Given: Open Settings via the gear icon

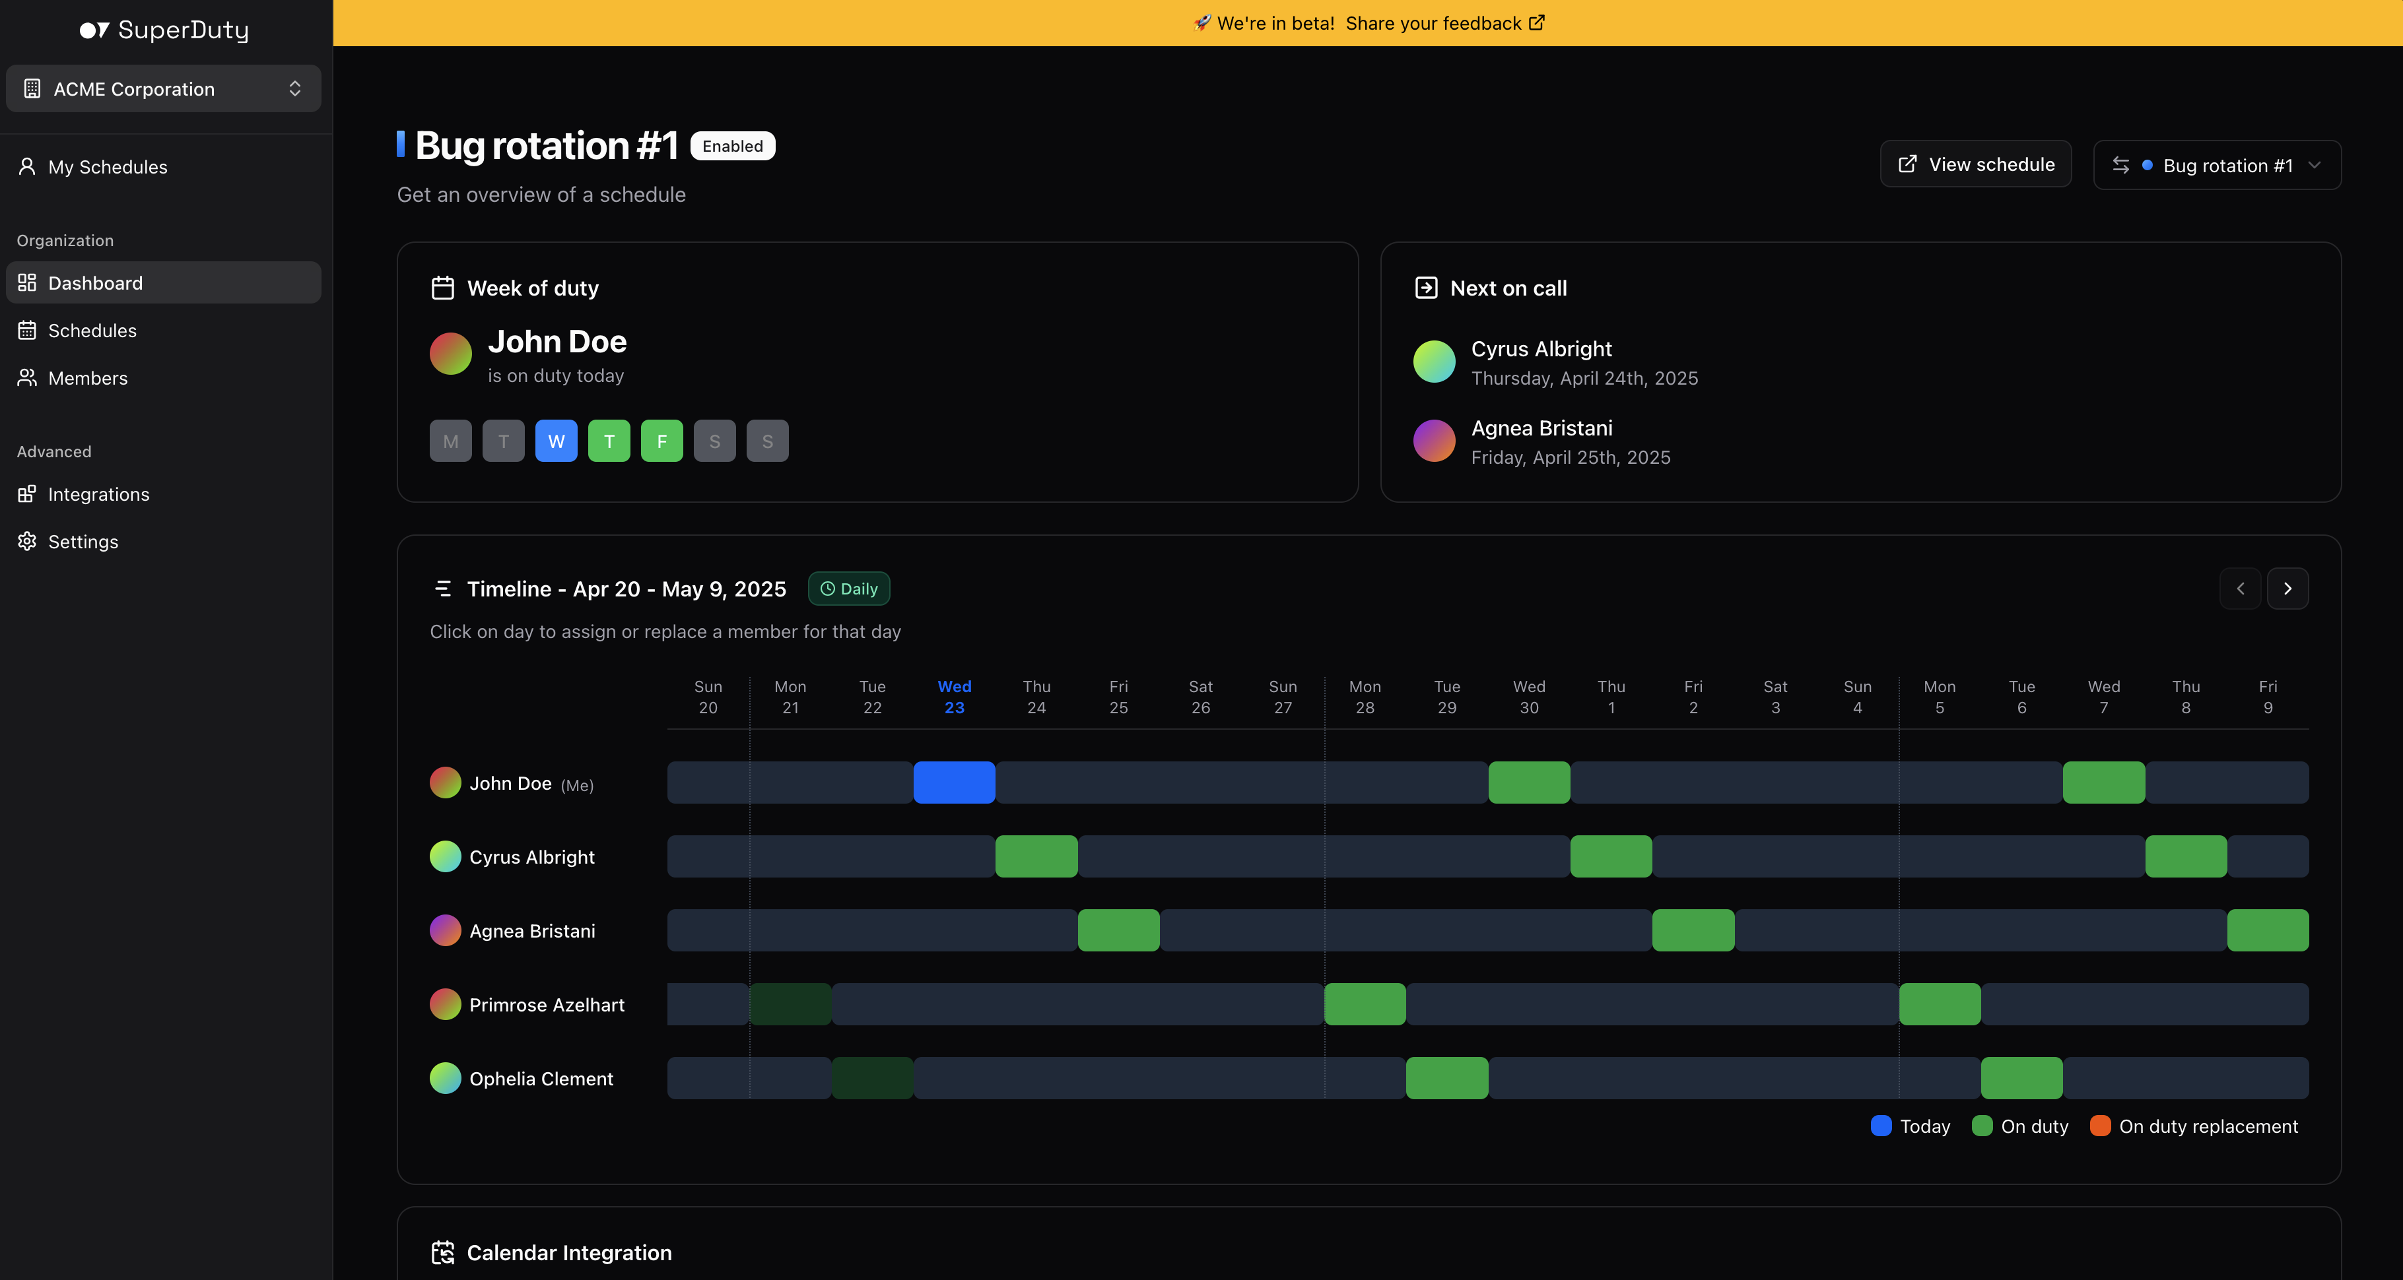Looking at the screenshot, I should pyautogui.click(x=27, y=541).
